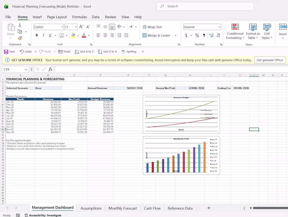Open the Assumptions sheet tab
The width and height of the screenshot is (288, 217).
coord(91,208)
